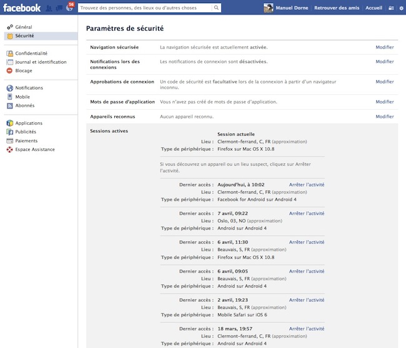Click the Abonnés feed icon

click(10, 105)
